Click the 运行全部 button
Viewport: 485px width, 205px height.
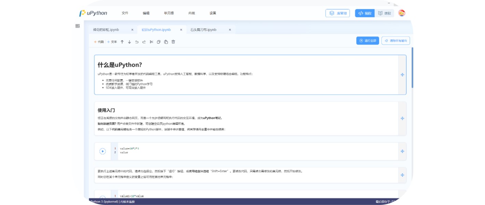pyautogui.click(x=368, y=41)
